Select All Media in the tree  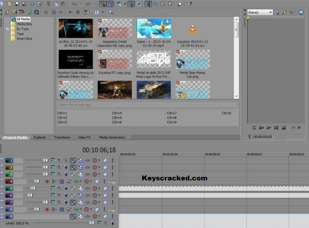[x=23, y=19]
